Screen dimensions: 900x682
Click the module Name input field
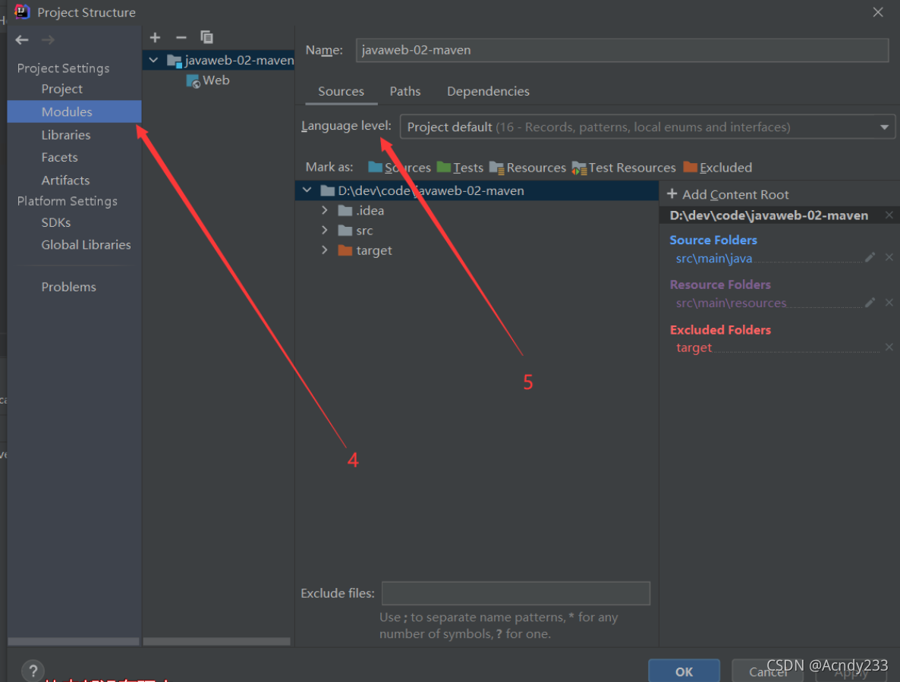(x=622, y=50)
